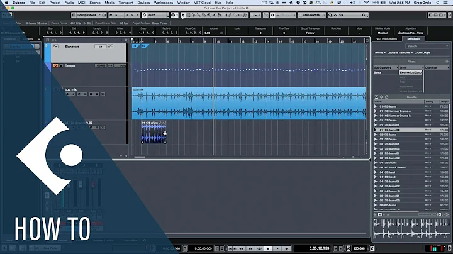Click the Wi-Fi icon in the menu bar
453x254 pixels.
[x=366, y=3]
